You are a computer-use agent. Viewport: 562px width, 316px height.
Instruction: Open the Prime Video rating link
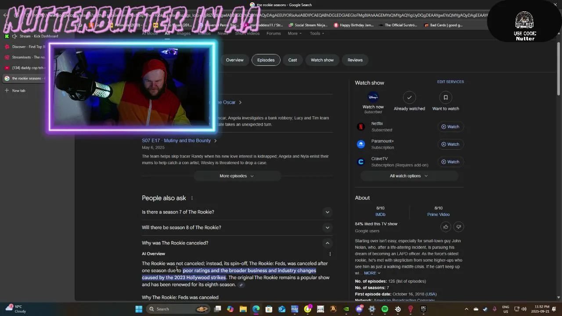pyautogui.click(x=438, y=215)
